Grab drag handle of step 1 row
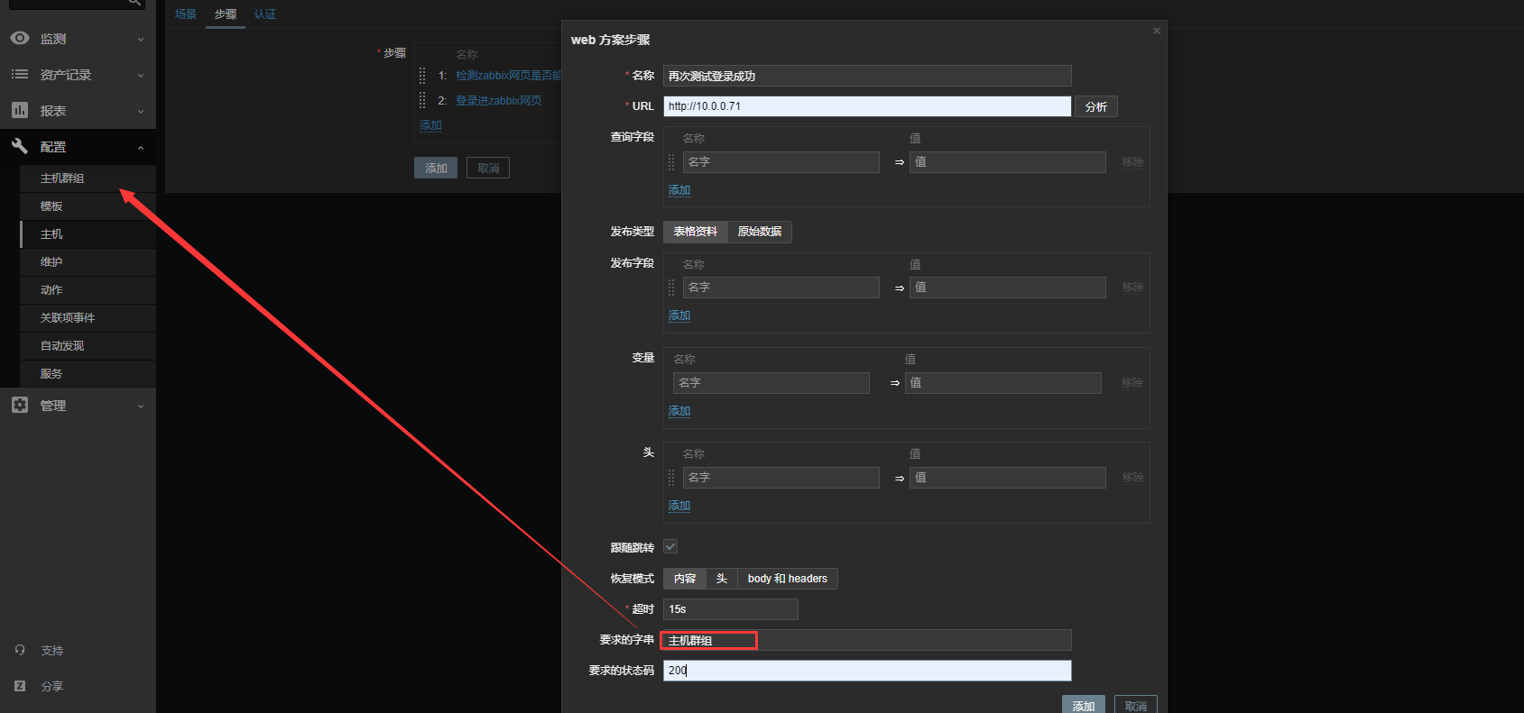 tap(422, 76)
